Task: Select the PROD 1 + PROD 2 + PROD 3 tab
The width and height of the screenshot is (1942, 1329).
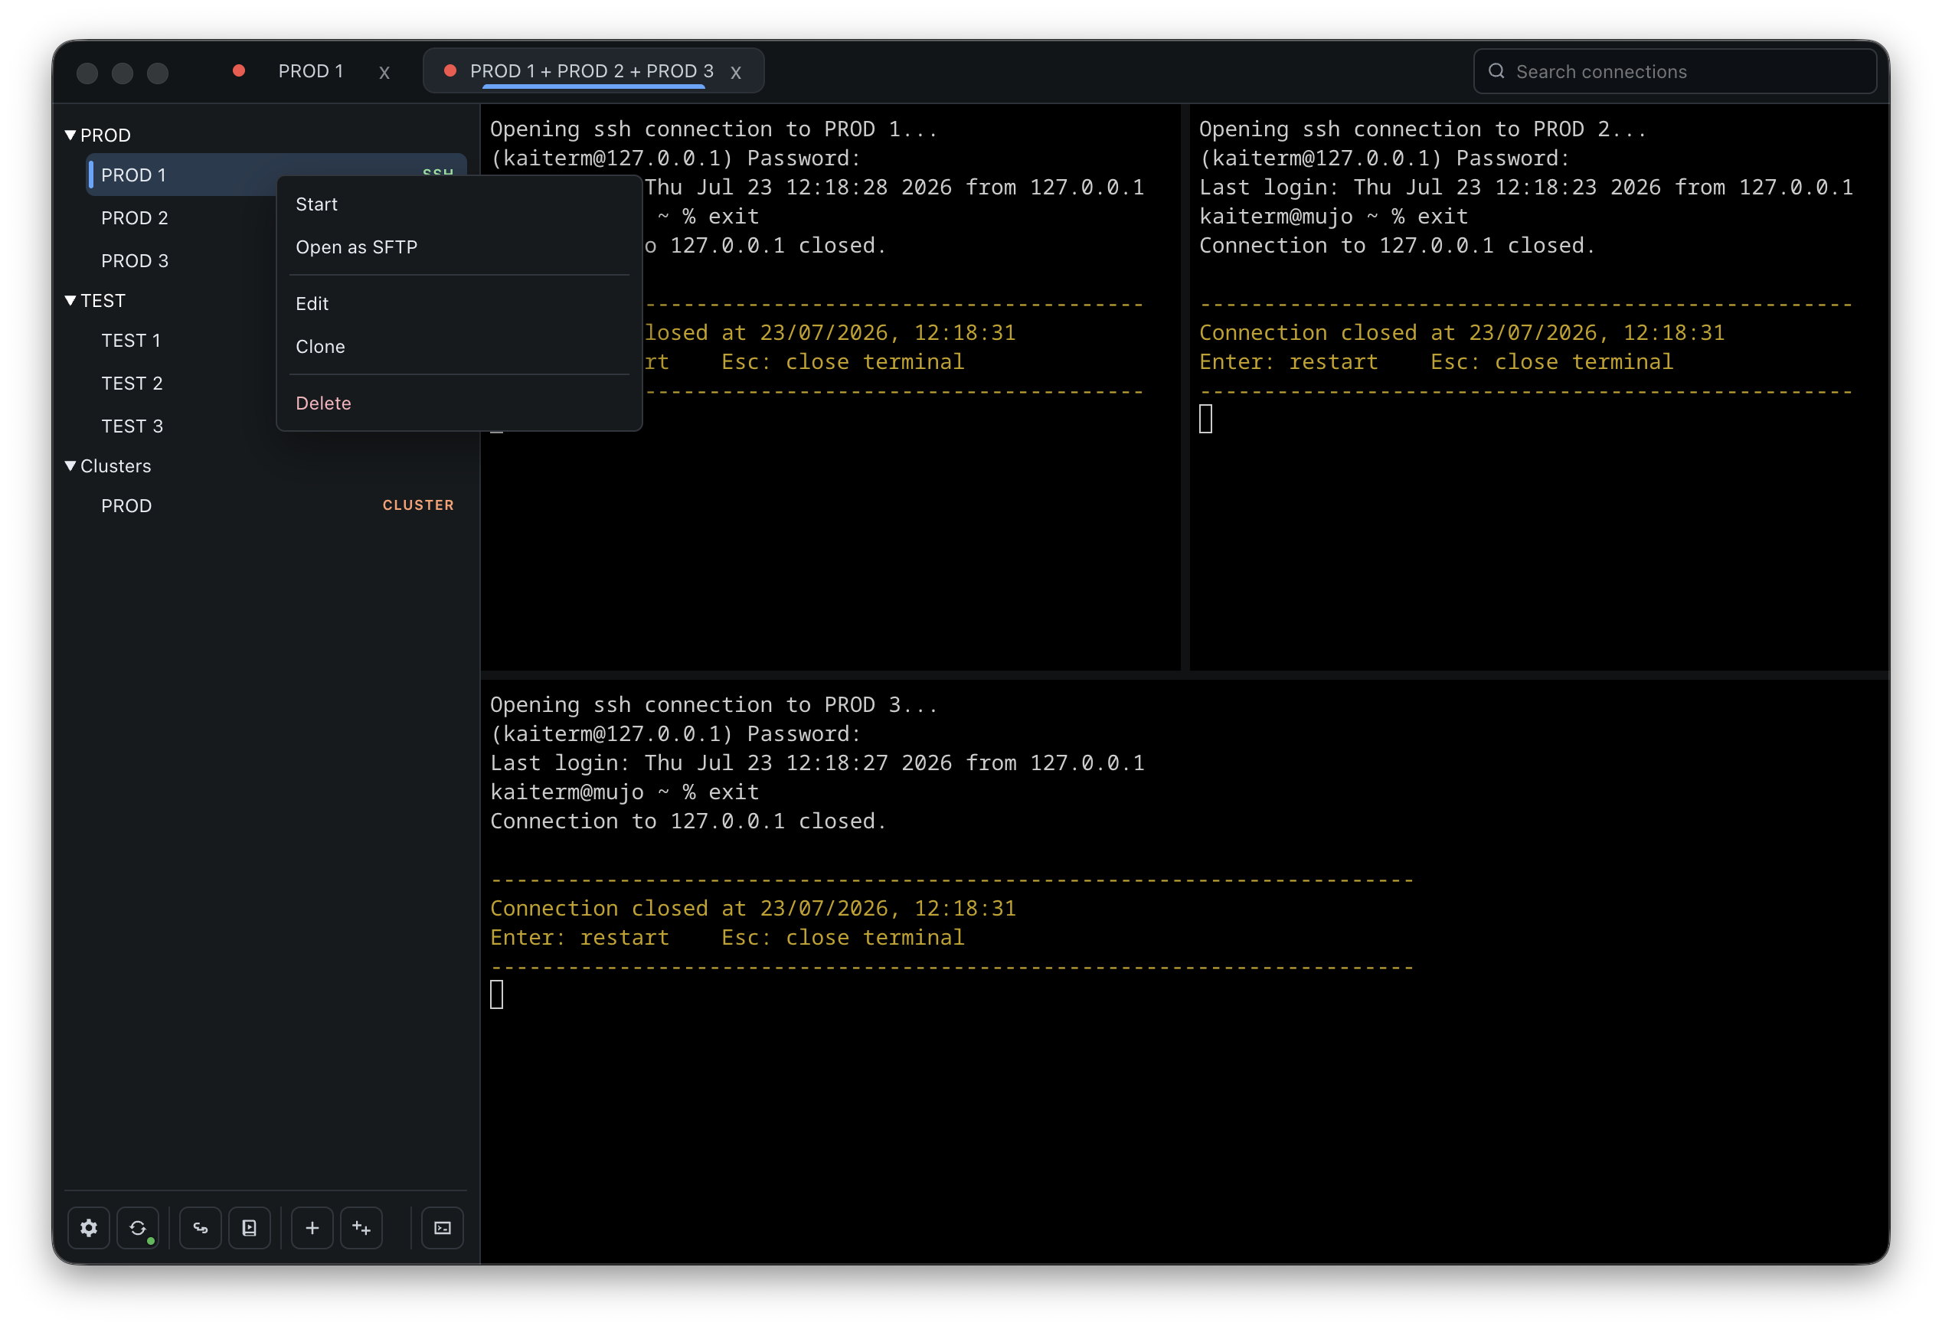Action: click(x=592, y=71)
